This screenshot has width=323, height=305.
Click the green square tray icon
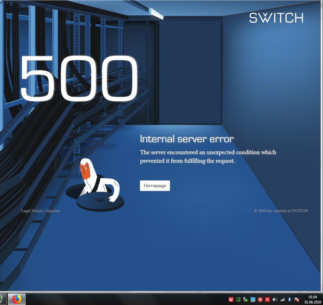point(238,299)
